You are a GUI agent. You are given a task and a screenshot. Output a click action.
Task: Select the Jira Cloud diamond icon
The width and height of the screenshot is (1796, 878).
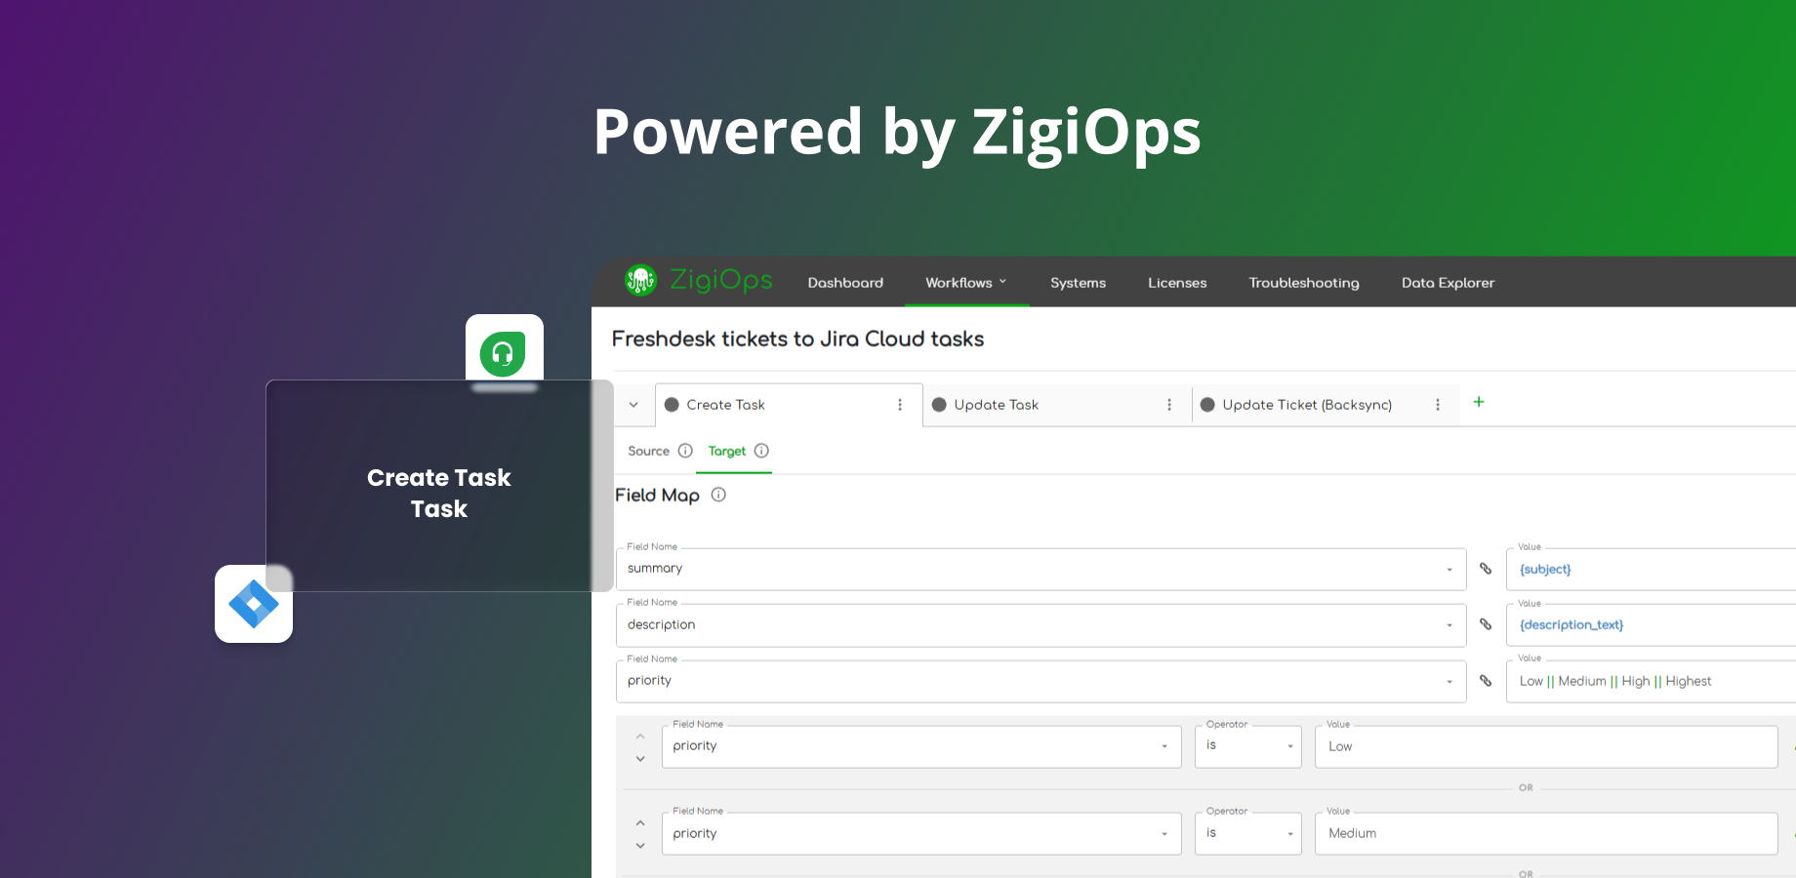pos(253,603)
